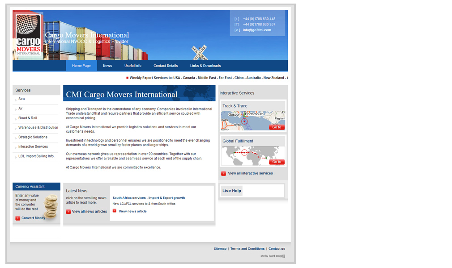The width and height of the screenshot is (452, 268).
Task: Click the Latest News heading
Action: pyautogui.click(x=77, y=191)
